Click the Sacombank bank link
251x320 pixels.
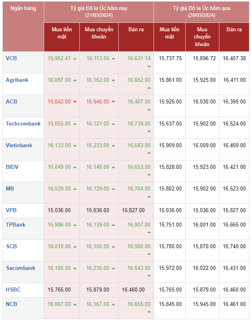click(x=20, y=268)
